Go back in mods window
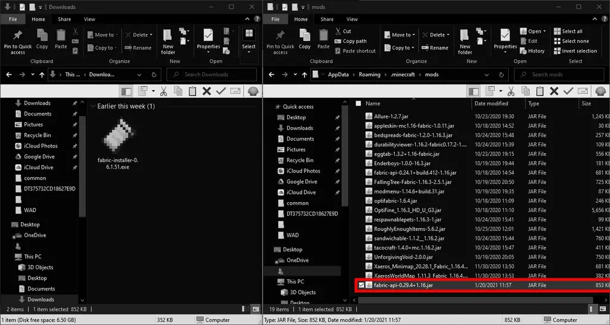Image resolution: width=610 pixels, height=325 pixels. (x=271, y=74)
